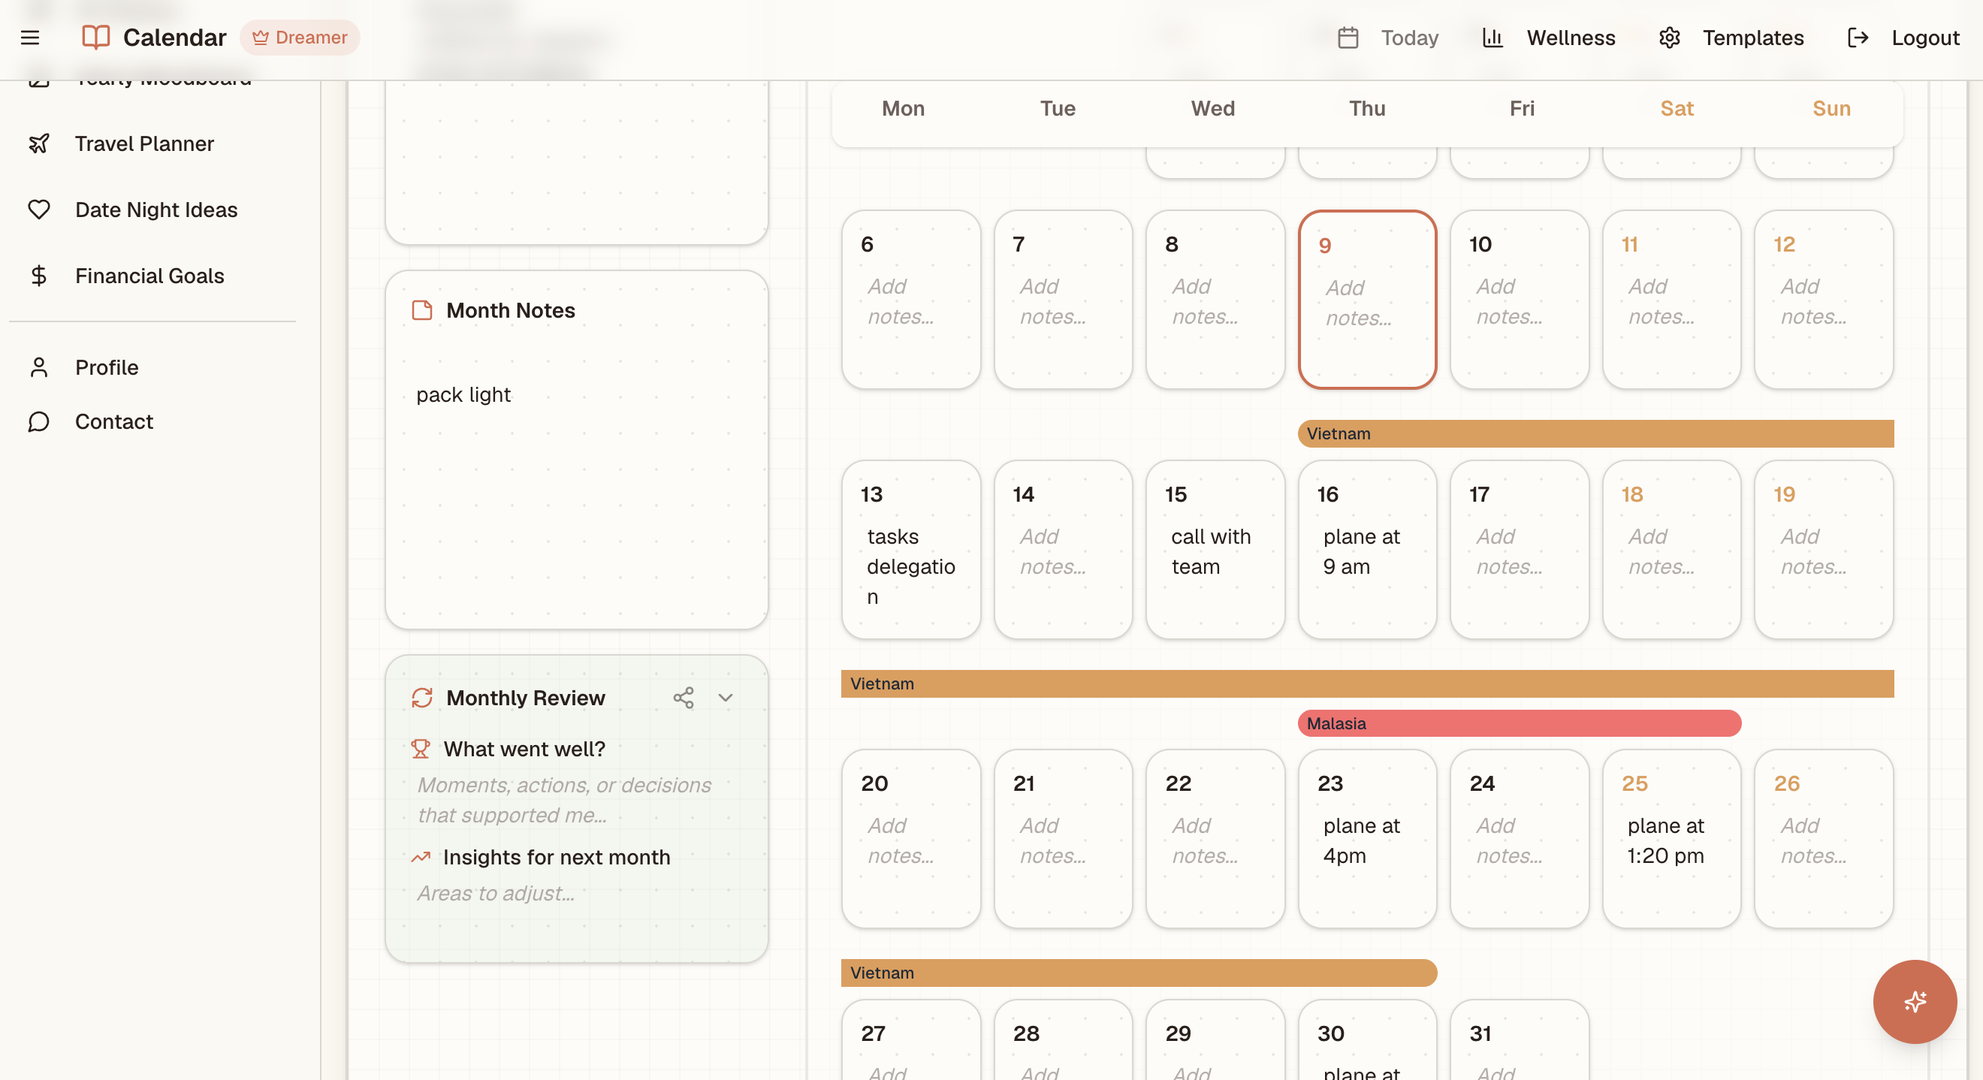
Task: Open the Contact page
Action: [114, 421]
